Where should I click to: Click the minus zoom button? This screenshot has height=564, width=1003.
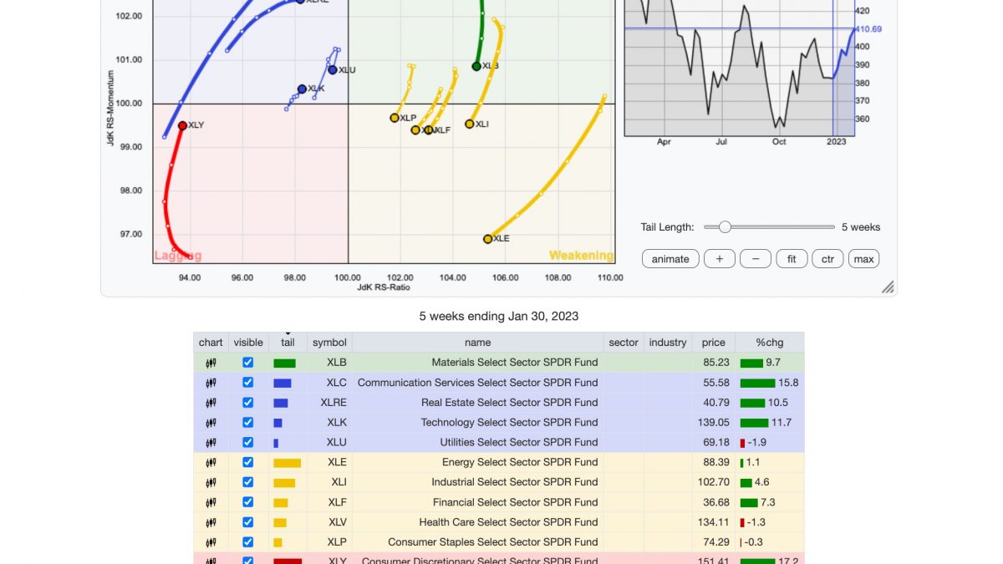point(756,259)
